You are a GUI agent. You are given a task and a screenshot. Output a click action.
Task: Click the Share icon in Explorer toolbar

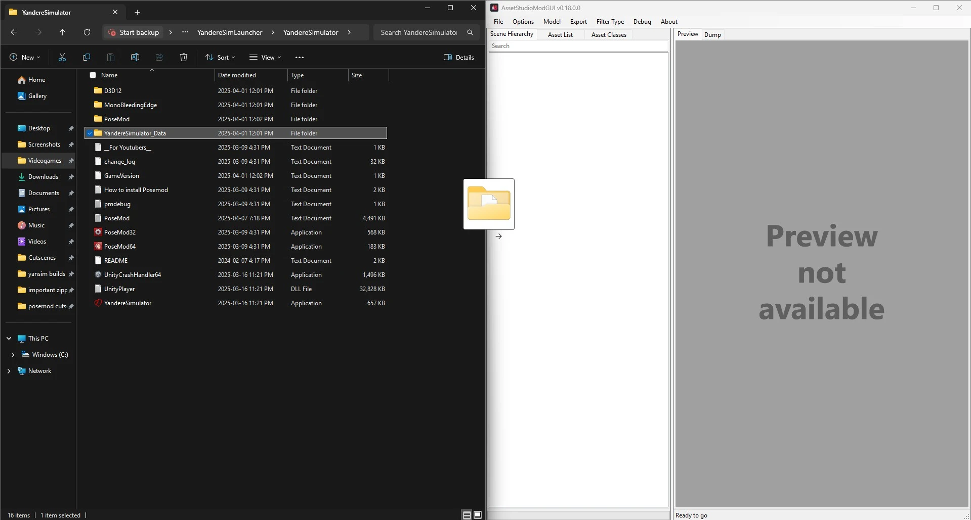159,58
